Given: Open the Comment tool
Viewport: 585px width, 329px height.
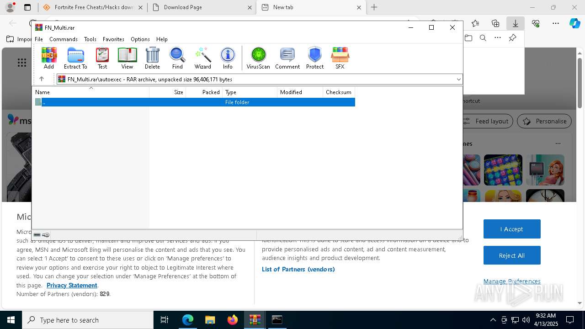Looking at the screenshot, I should (287, 58).
